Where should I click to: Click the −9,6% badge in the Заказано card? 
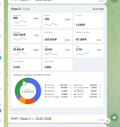(36, 35)
